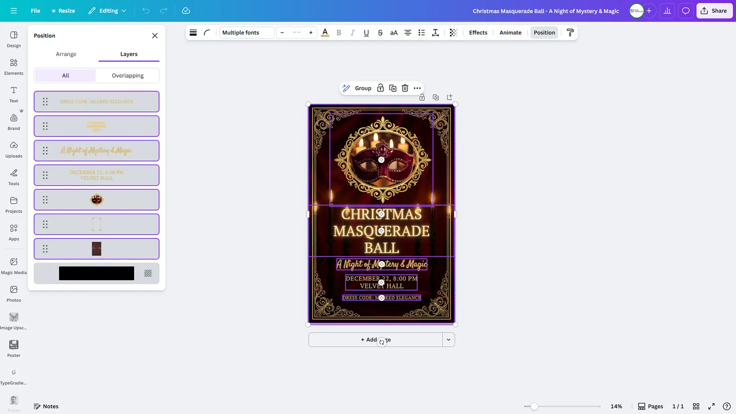Delete selection with the trash icon
736x414 pixels.
click(x=405, y=88)
